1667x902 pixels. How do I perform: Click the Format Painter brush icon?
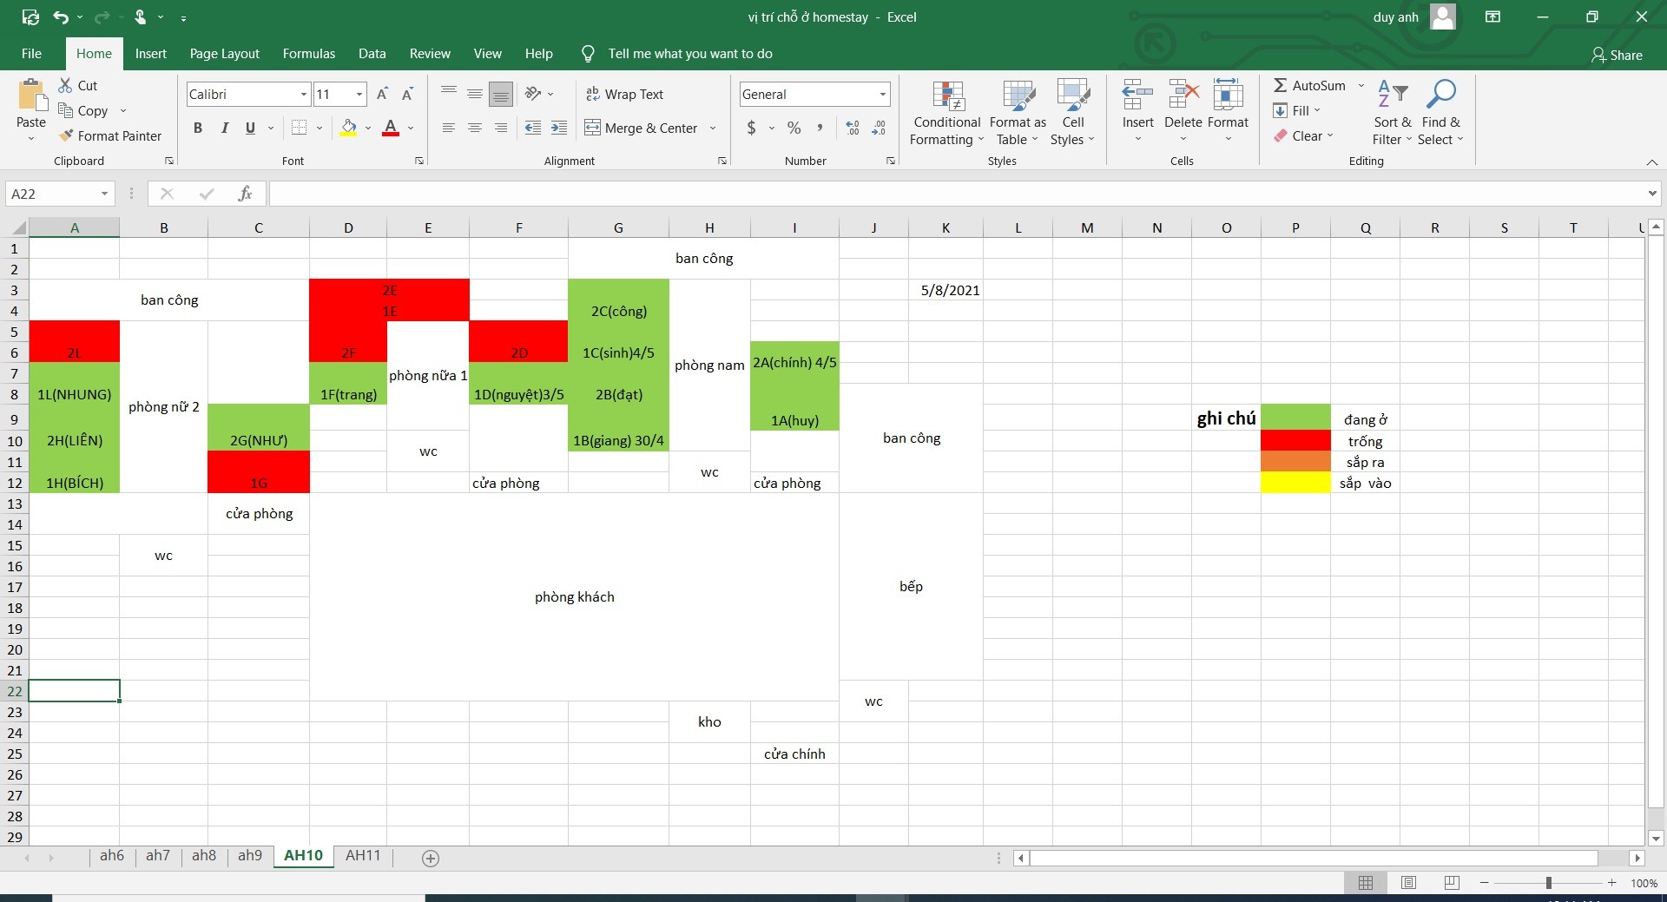66,136
